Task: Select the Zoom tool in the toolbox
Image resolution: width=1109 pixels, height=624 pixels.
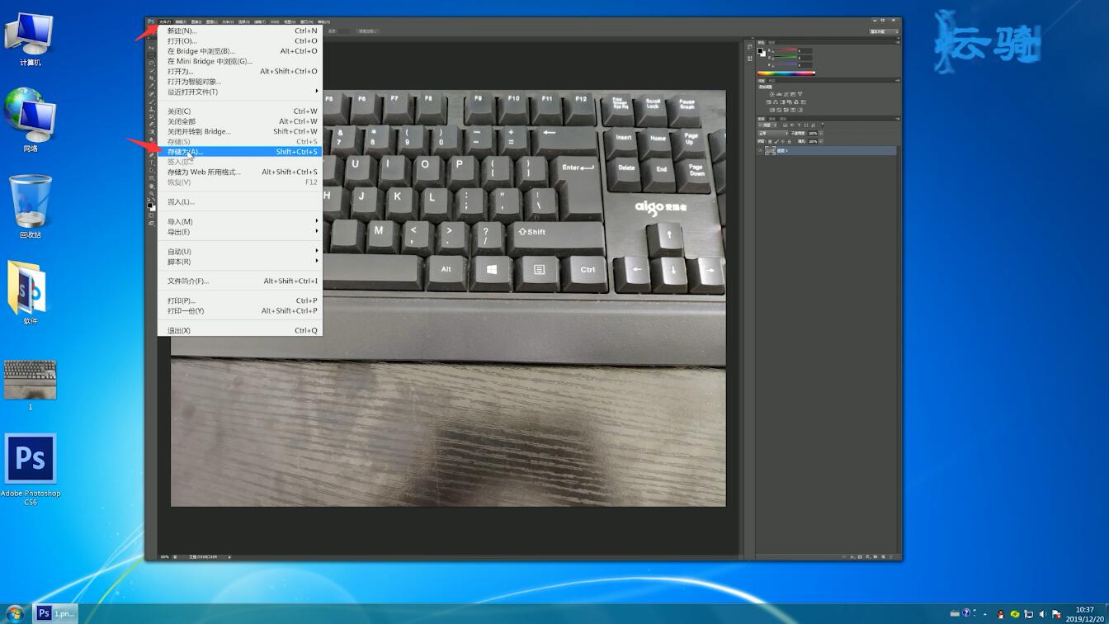Action: tap(152, 193)
